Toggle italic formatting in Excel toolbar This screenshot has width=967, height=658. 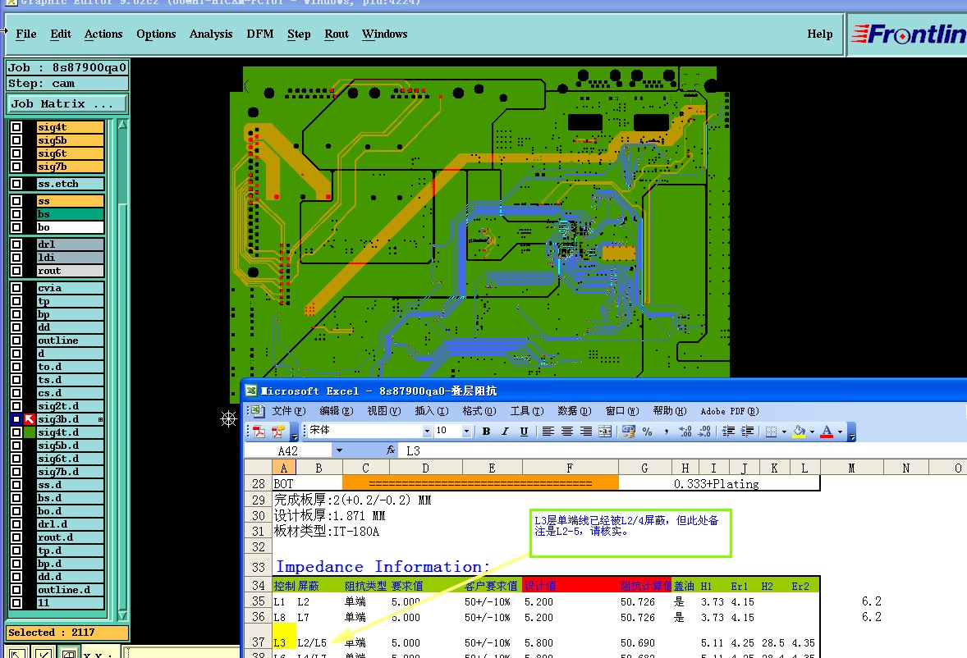(x=505, y=432)
